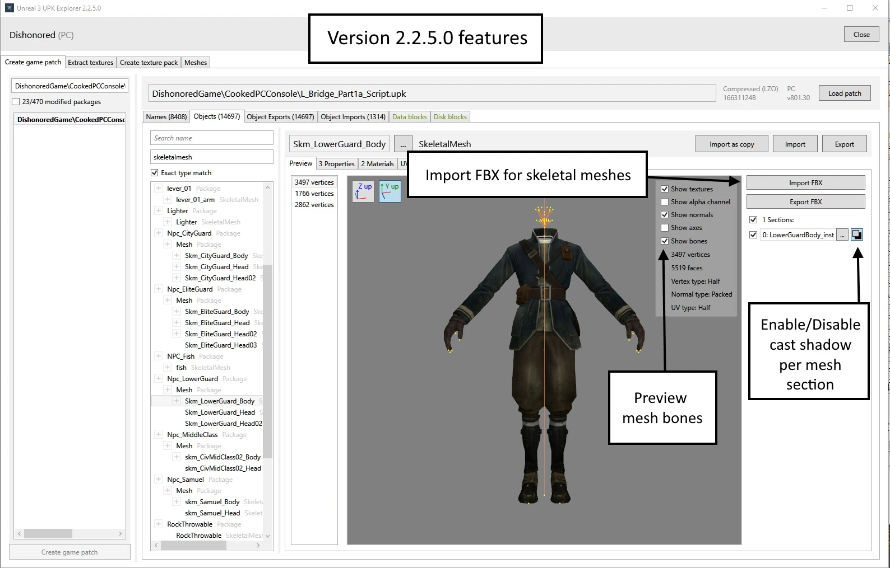The height and width of the screenshot is (568, 890).
Task: Uncheck Exact type match
Action: 155,173
